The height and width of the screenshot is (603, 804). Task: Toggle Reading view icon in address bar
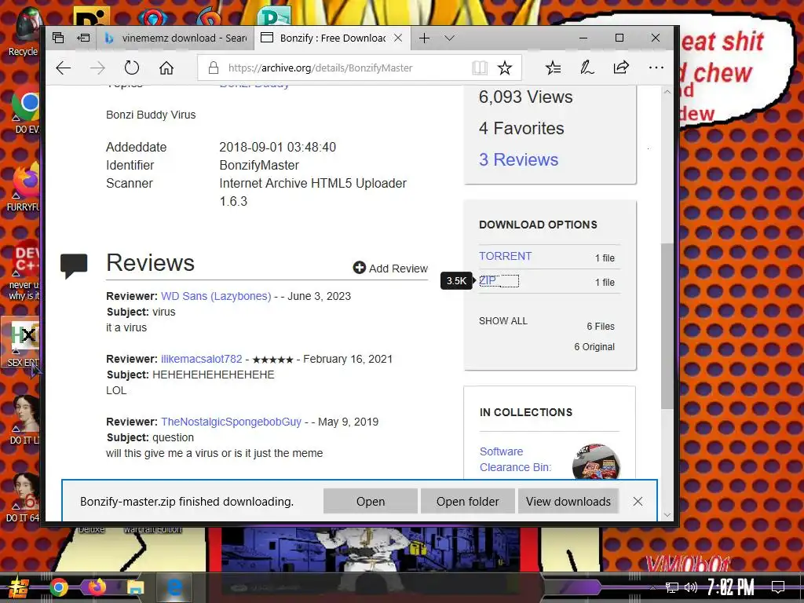tap(480, 68)
